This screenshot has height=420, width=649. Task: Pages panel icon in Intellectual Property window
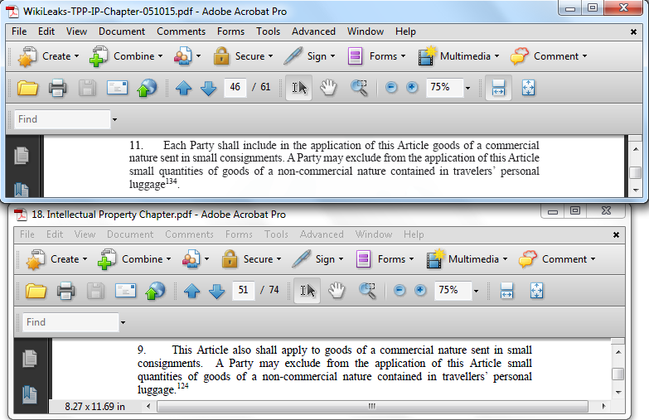30,359
